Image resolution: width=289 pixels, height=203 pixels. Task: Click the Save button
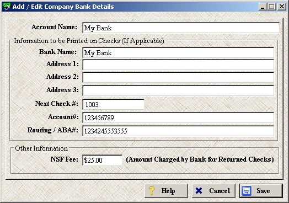[x=261, y=191]
